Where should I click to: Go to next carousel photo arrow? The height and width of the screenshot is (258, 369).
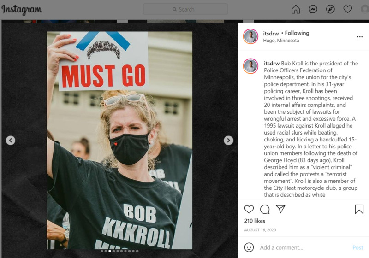(x=228, y=140)
